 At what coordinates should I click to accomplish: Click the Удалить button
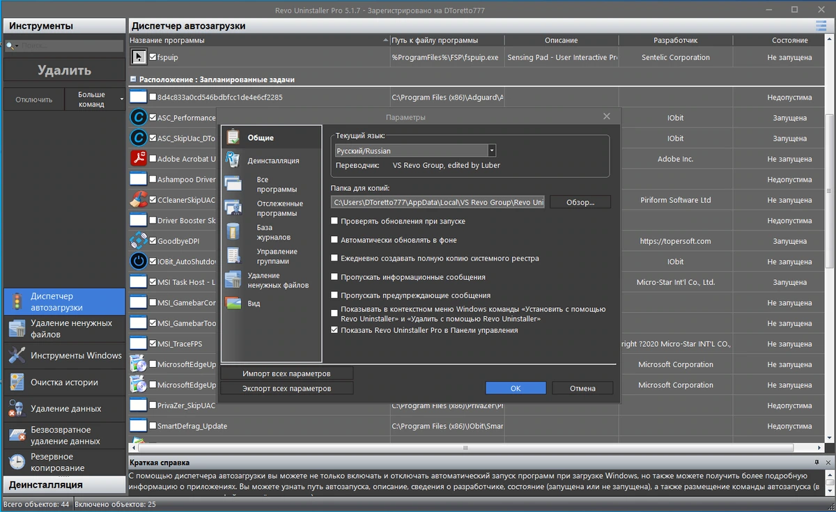[x=64, y=70]
